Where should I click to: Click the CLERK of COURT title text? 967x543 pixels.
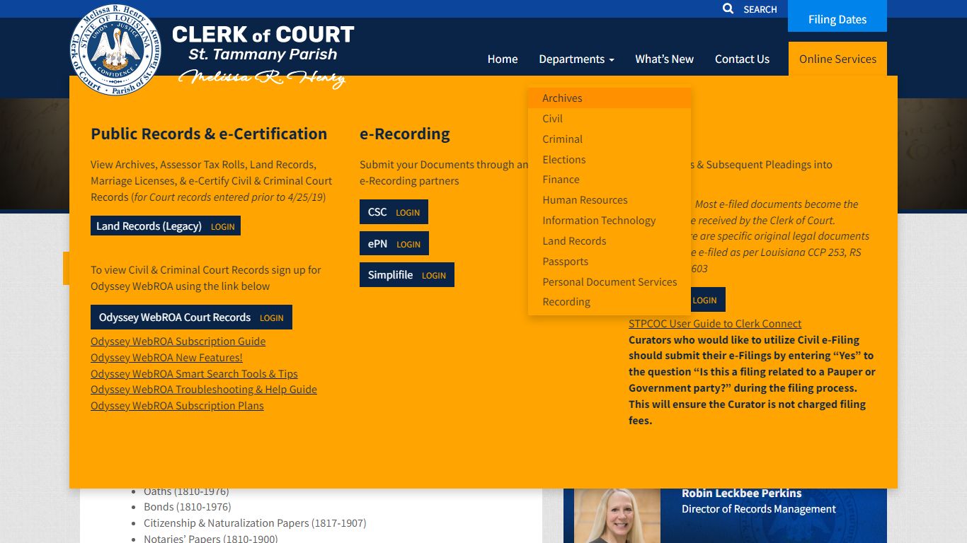click(263, 35)
